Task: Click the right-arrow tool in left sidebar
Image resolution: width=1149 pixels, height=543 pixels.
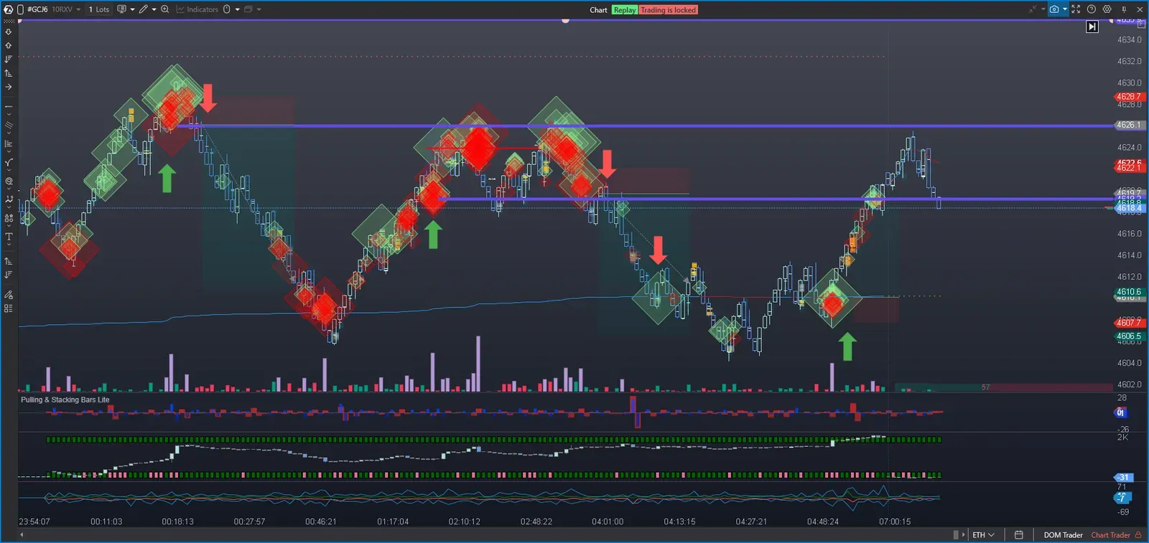Action: [x=9, y=87]
